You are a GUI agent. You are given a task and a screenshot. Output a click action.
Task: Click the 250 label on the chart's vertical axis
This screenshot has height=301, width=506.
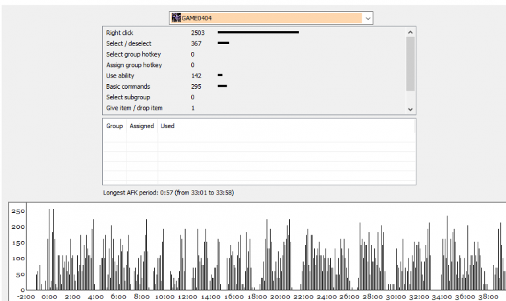pyautogui.click(x=18, y=211)
